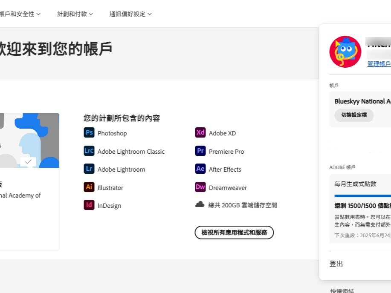Expand the 通訊偏好設定 dropdown chevron

(x=149, y=14)
